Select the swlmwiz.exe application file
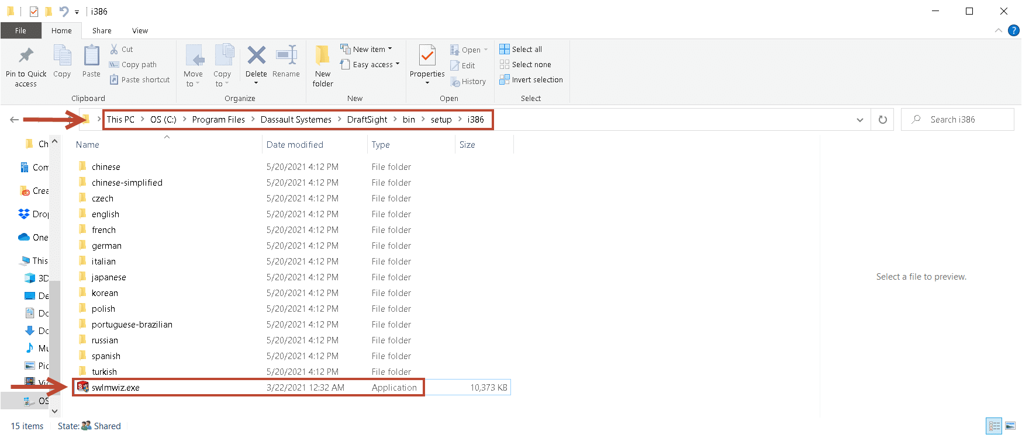The width and height of the screenshot is (1022, 435). 116,388
